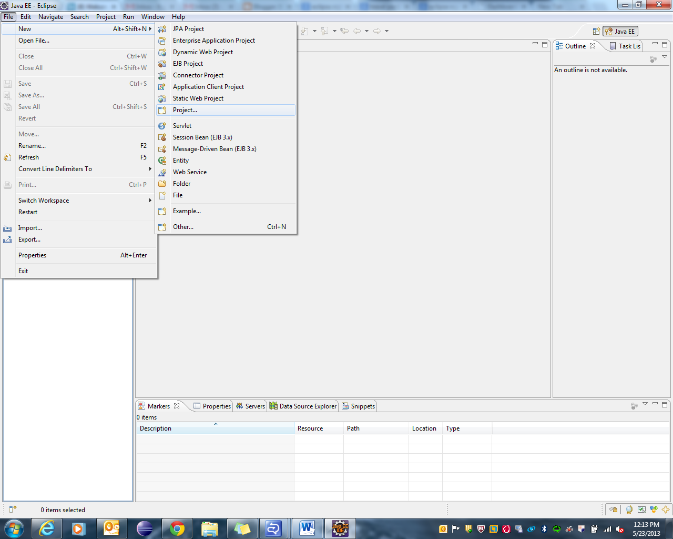Select Enterprise Application Project
Viewport: 673px width, 539px height.
tap(226, 41)
